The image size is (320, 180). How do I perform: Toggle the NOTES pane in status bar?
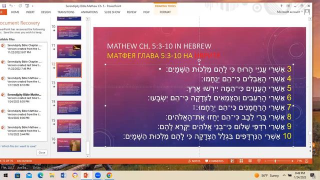click(x=194, y=161)
